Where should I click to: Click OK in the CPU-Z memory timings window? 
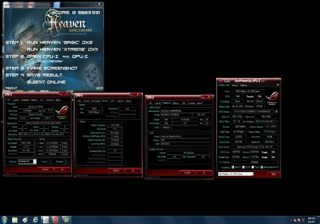pos(133,170)
